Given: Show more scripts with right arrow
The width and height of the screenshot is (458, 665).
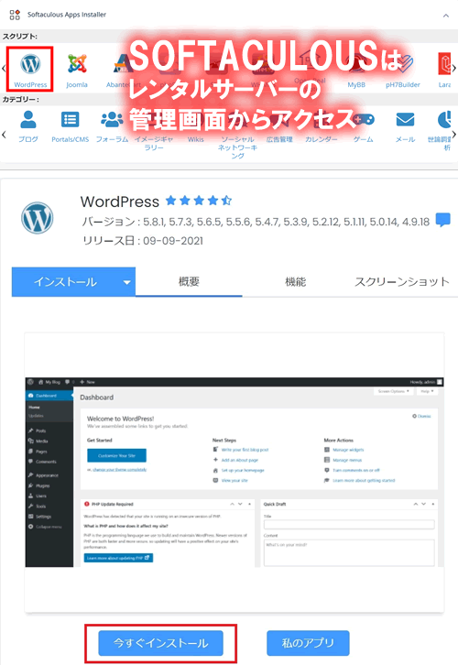Looking at the screenshot, I should tap(453, 68).
